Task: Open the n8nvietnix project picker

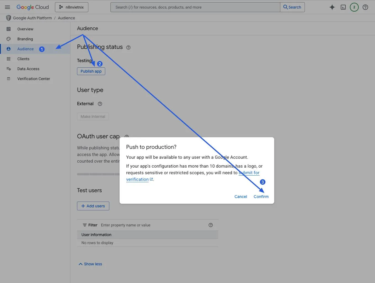Action: [x=72, y=7]
